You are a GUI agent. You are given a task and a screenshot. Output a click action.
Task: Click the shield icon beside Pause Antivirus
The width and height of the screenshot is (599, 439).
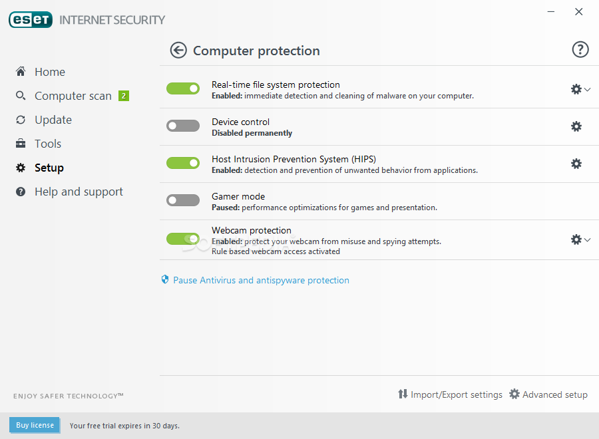tap(165, 279)
